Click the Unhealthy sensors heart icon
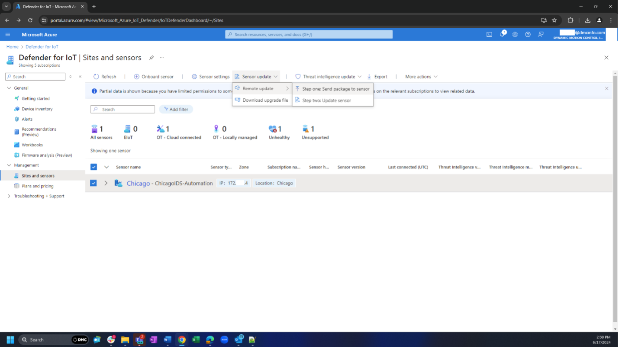The width and height of the screenshot is (619, 349). (273, 129)
